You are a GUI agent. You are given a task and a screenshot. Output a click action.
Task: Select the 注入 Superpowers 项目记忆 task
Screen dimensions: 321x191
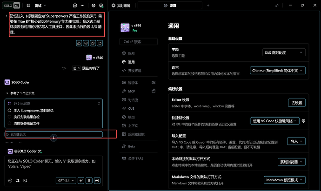click(x=33, y=111)
